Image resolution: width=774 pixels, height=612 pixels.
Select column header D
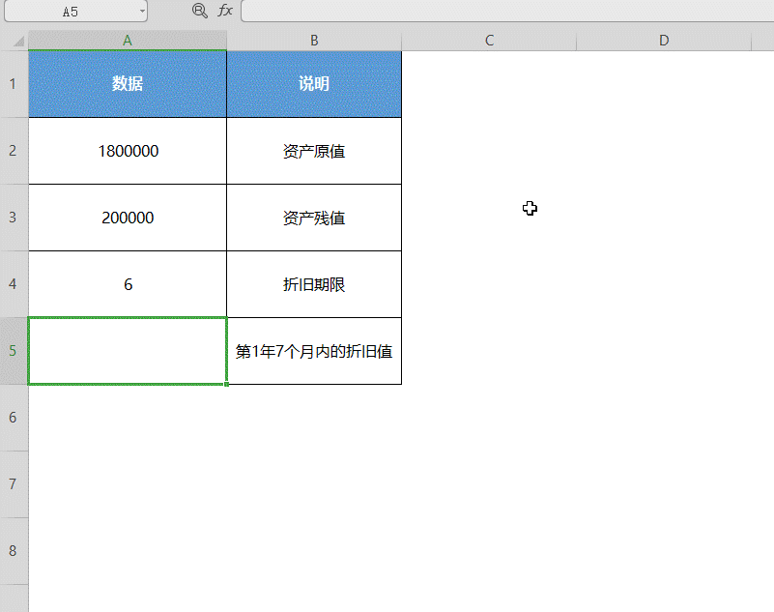[x=664, y=41]
